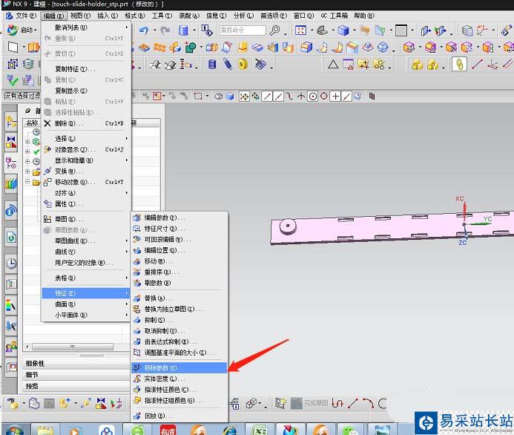Image resolution: width=514 pixels, height=435 pixels.
Task: Open the history clock icon in the sidebar
Action: 11,263
